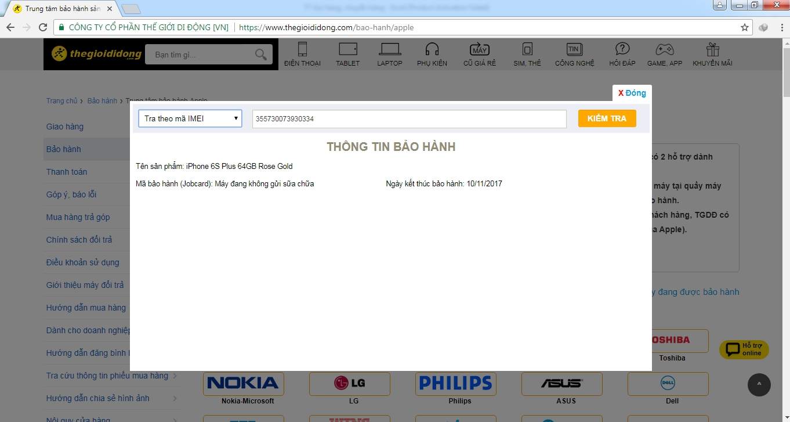Select Thanh toán in sidebar
Image resolution: width=790 pixels, height=422 pixels.
tap(67, 172)
